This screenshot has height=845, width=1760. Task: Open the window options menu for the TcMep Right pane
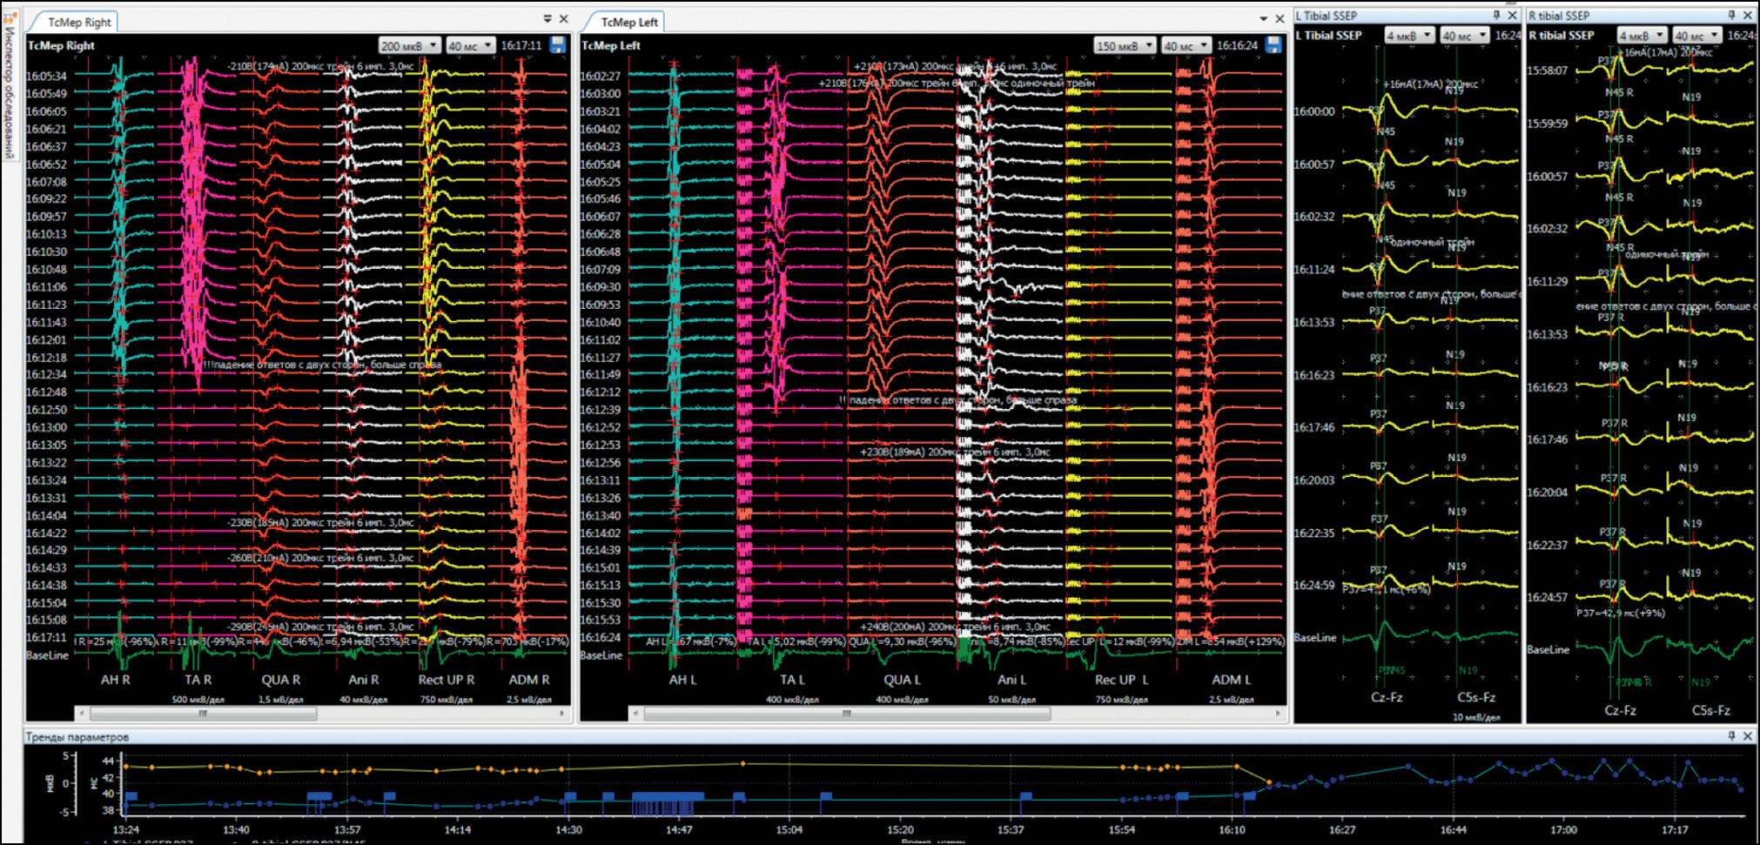(547, 19)
